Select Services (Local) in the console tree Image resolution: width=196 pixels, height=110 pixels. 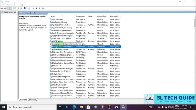9,12
